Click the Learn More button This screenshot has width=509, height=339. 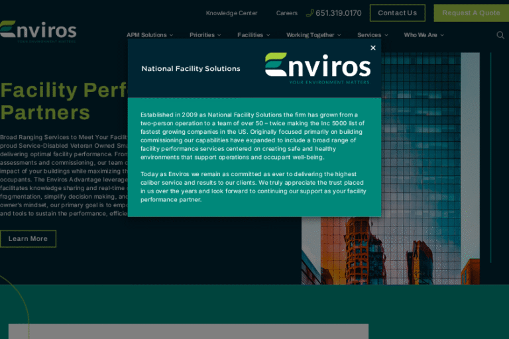coord(28,239)
